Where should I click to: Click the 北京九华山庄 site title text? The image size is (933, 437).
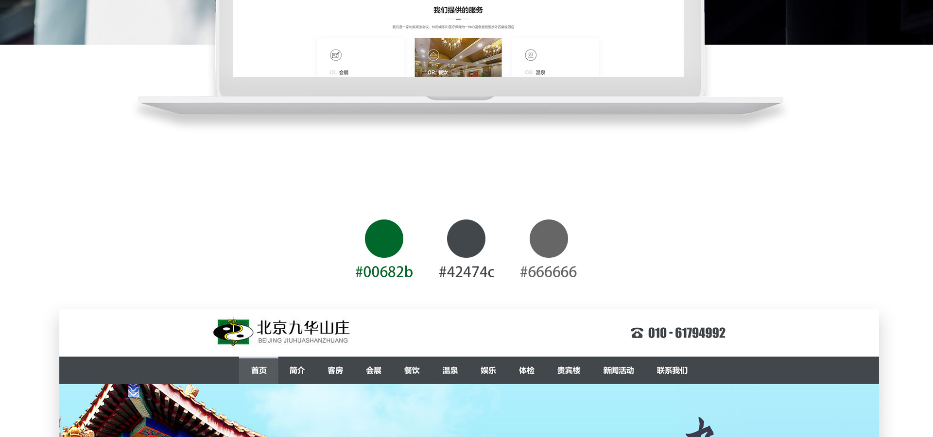303,328
